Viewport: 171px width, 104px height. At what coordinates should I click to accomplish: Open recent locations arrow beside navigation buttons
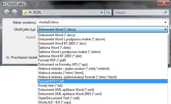[x=20, y=13]
